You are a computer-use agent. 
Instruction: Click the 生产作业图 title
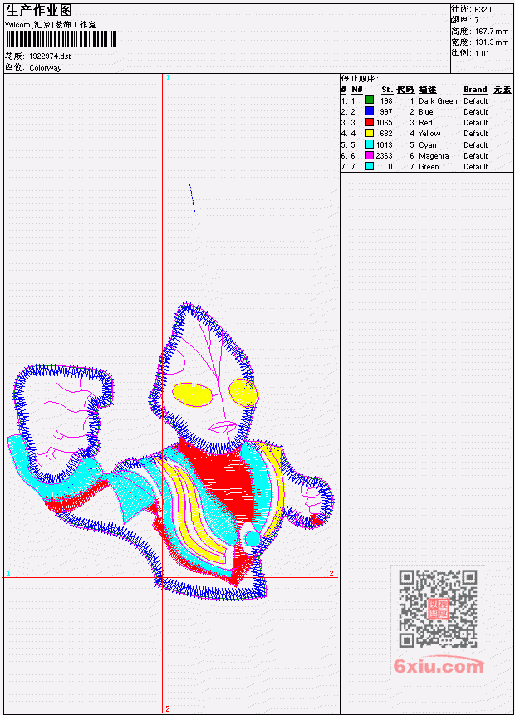click(39, 10)
